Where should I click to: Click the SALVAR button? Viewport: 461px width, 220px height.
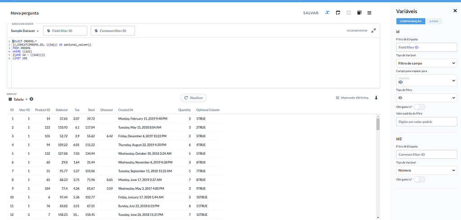click(311, 13)
